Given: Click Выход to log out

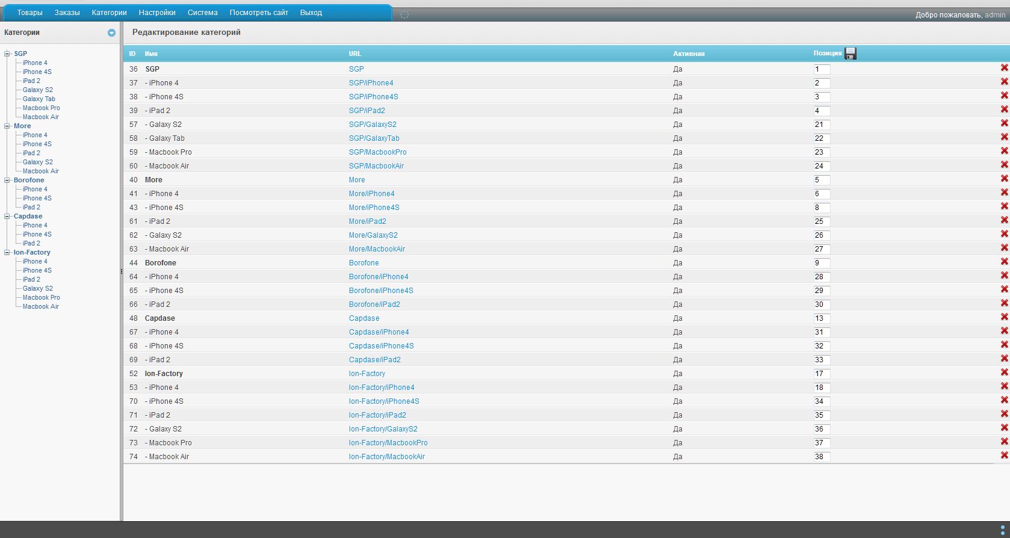Looking at the screenshot, I should 311,13.
